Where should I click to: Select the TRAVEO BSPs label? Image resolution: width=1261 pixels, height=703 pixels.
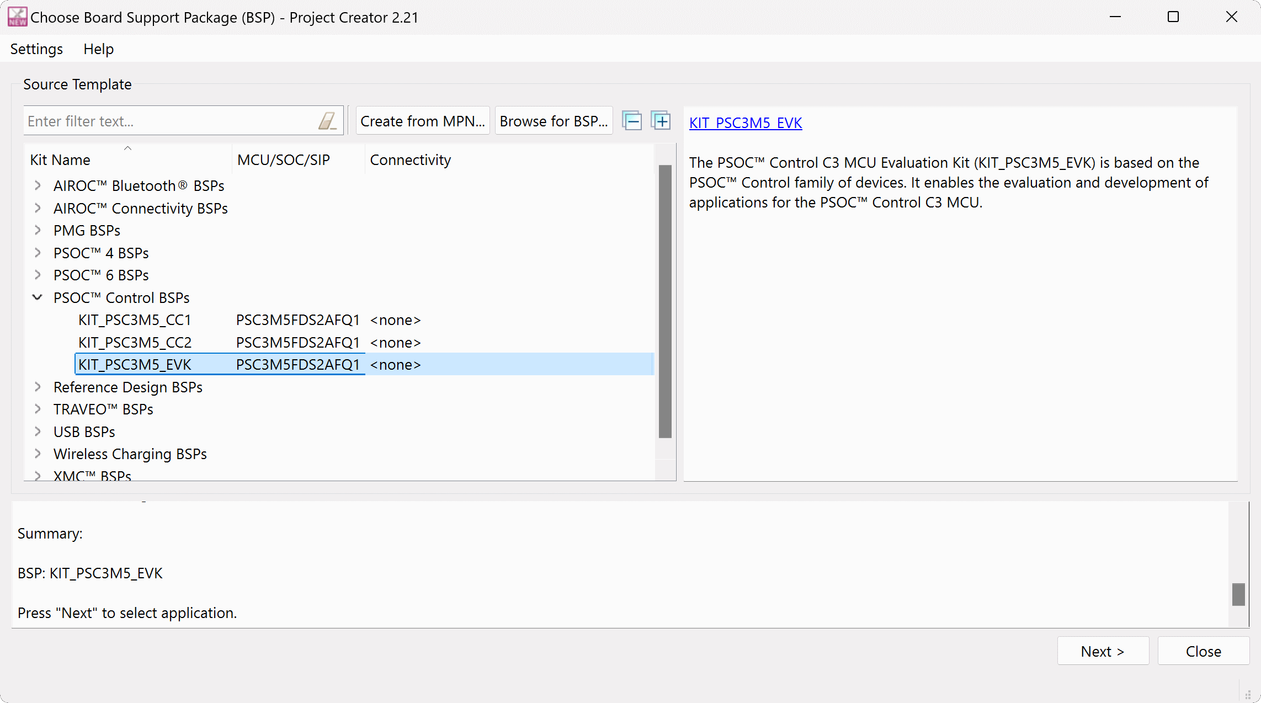point(103,409)
